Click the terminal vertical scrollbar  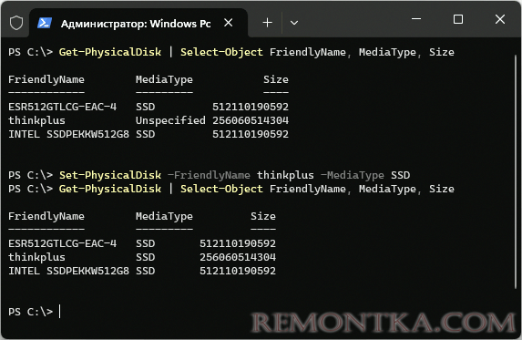click(x=516, y=171)
